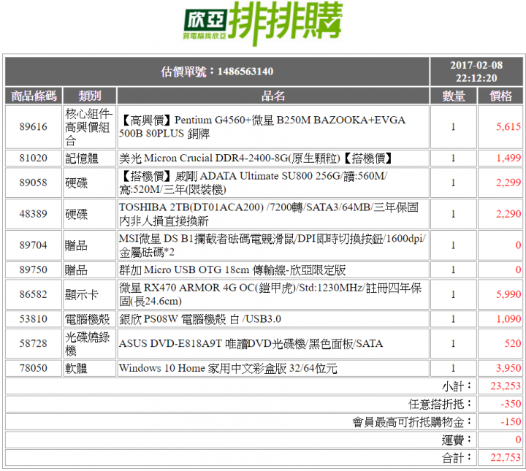Click member discount value -150

(511, 422)
